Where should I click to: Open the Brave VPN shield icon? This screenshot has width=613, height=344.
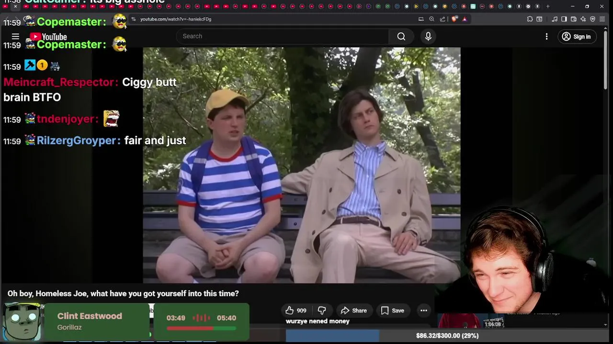[592, 19]
